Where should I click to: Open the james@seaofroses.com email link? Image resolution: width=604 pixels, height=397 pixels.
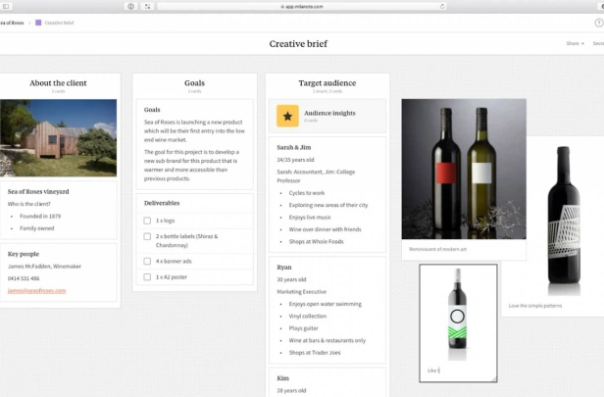point(36,291)
